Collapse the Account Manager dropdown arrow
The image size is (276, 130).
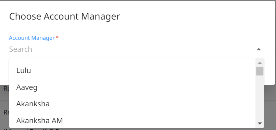tap(259, 49)
